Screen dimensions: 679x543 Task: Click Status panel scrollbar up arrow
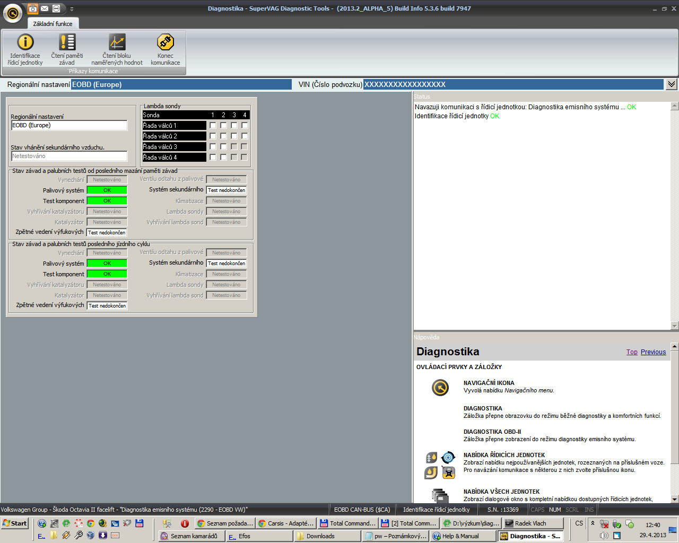[675, 106]
